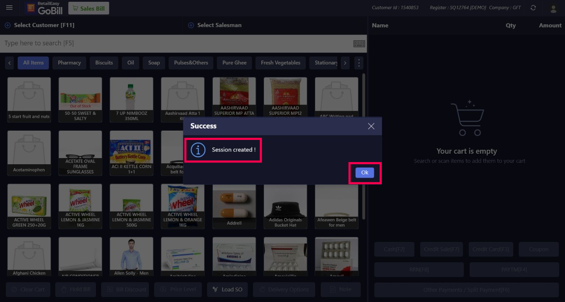
Task: Click the empty cart icon
Action: (x=467, y=118)
